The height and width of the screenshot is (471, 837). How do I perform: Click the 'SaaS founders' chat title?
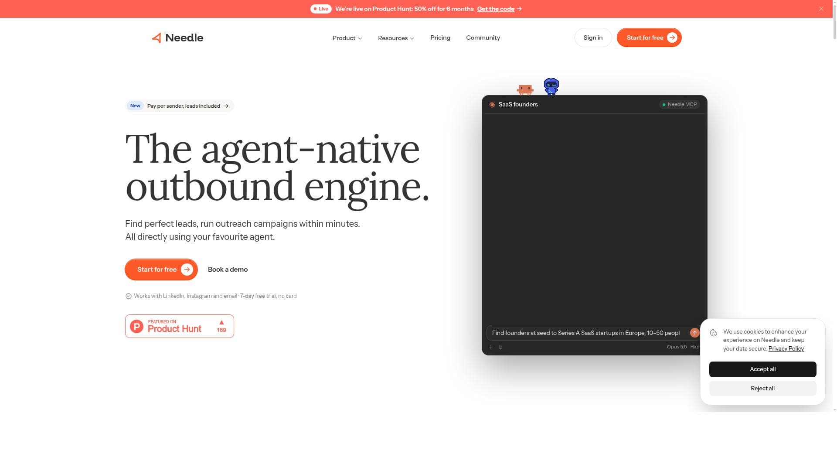pos(518,105)
